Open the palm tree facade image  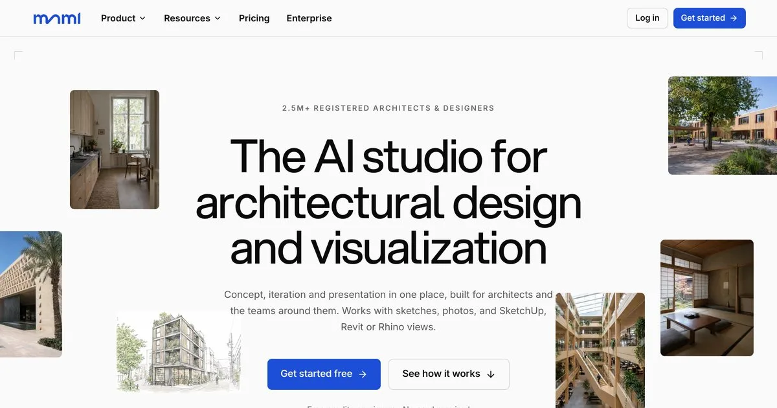click(x=31, y=294)
